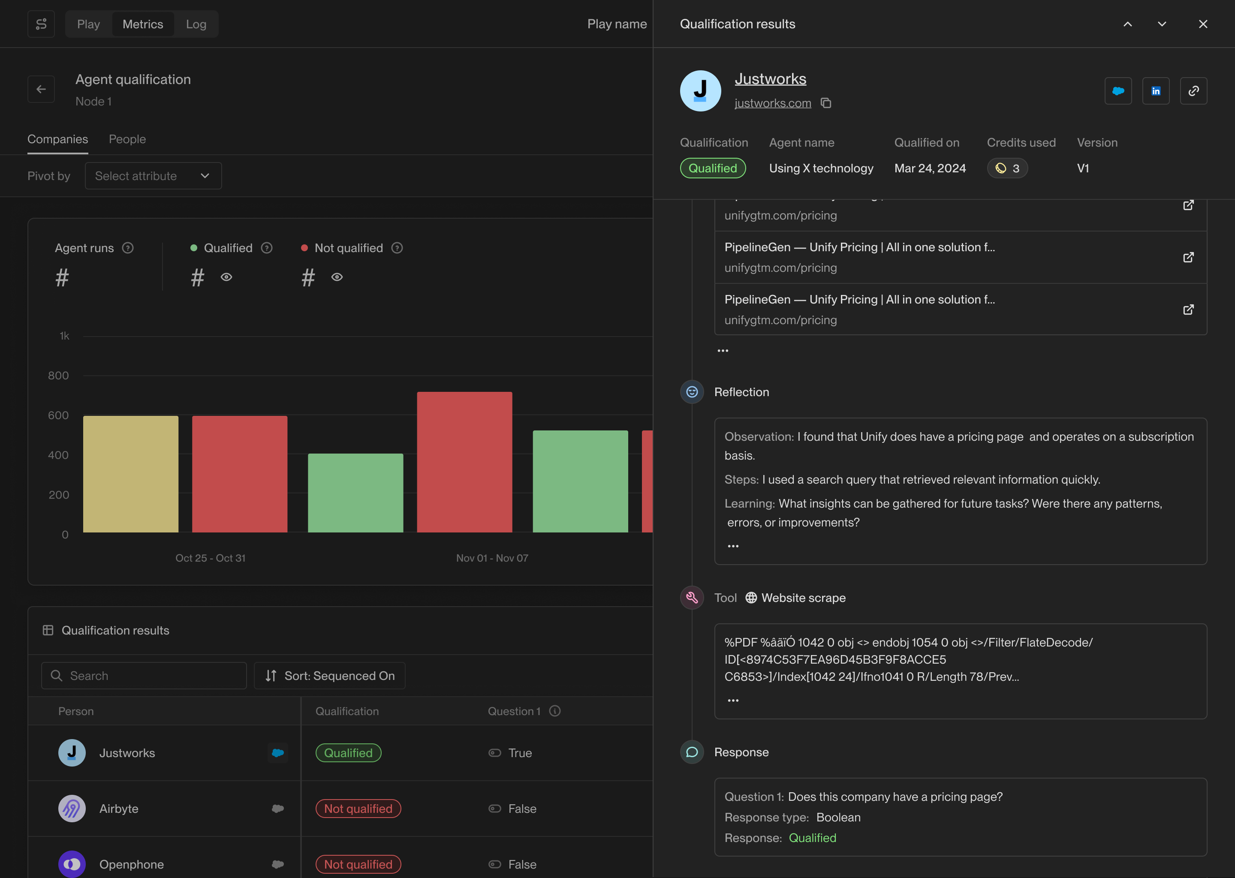Screen dimensions: 1235x878
Task: Switch to the Log tab
Action: coord(196,24)
